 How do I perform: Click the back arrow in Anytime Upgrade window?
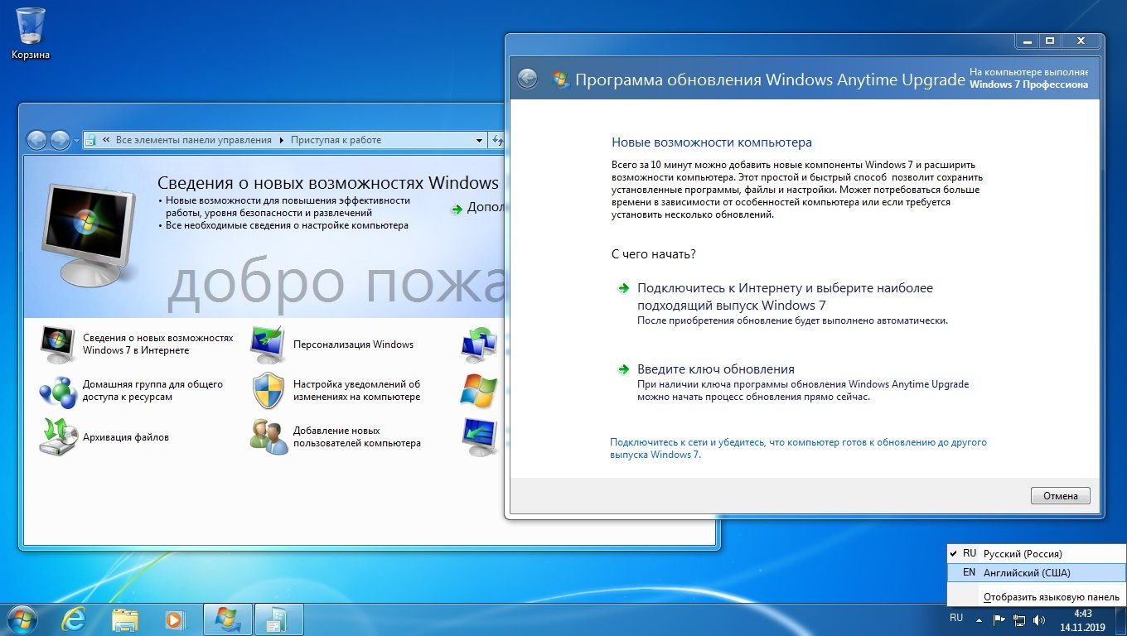pos(528,79)
